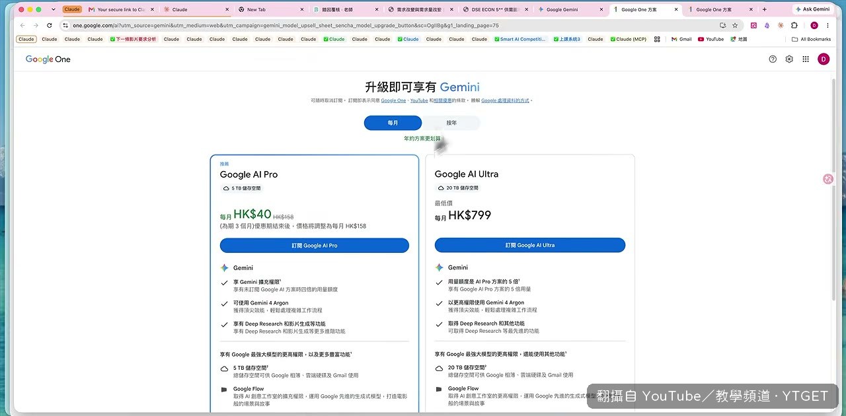This screenshot has width=846, height=416.
Task: Click the 20 TB 儲存空間 chip under AI Ultra
Action: (x=457, y=188)
